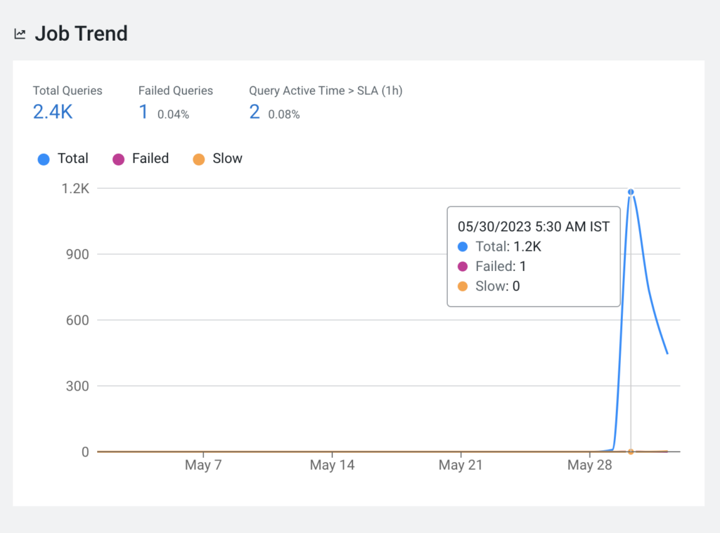Click the magenta Failed legend dot
The width and height of the screenshot is (720, 533).
pyautogui.click(x=118, y=159)
